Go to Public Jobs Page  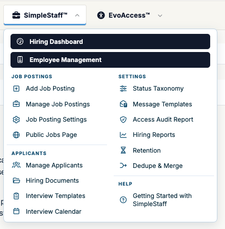coord(51,135)
